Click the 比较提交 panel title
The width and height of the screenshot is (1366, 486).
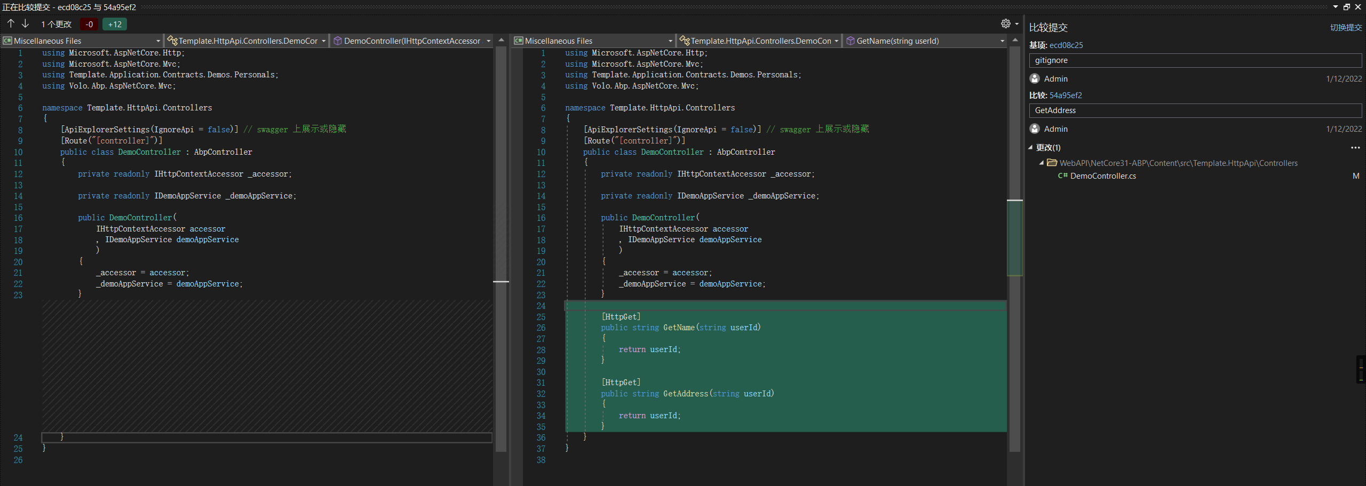tap(1048, 27)
